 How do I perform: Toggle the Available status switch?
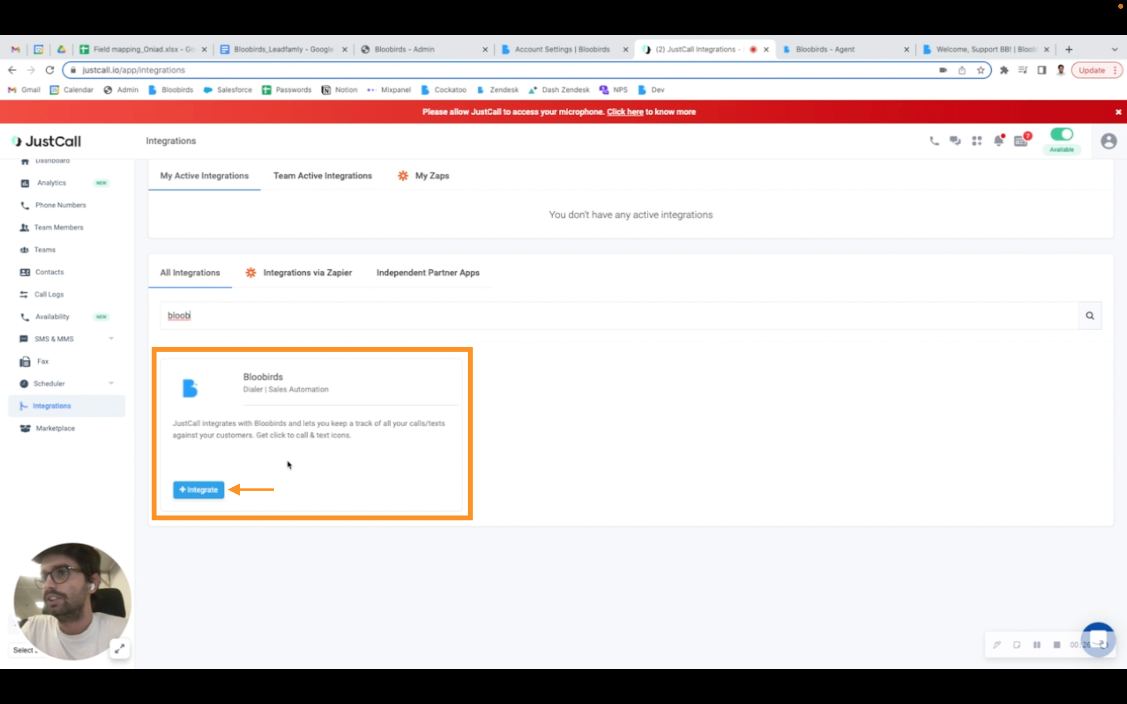pos(1062,135)
